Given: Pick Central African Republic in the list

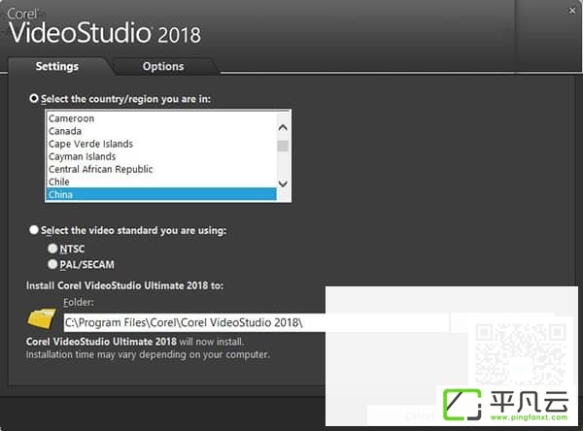Looking at the screenshot, I should coord(161,169).
